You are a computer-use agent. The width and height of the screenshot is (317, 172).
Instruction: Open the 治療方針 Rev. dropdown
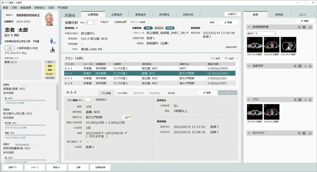(x=90, y=22)
